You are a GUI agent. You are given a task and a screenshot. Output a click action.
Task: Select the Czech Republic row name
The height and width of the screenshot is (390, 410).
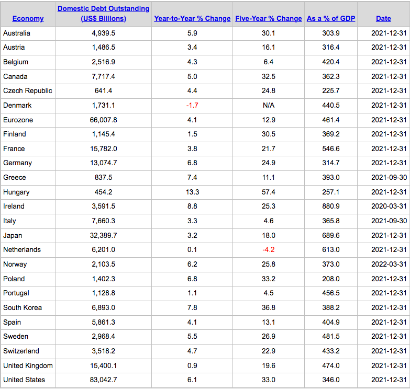[x=28, y=91]
